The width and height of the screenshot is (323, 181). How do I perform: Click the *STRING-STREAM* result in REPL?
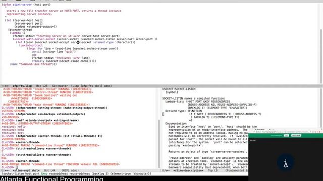pos(14,111)
